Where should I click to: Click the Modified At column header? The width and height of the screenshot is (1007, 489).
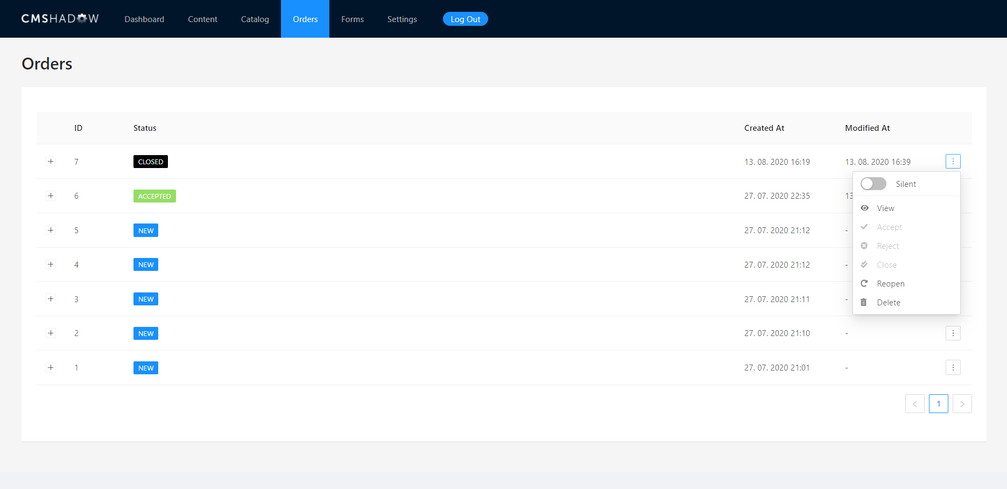tap(867, 128)
